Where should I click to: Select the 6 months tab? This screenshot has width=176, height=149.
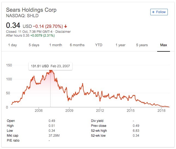(77, 45)
